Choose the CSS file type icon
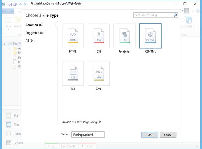202x149 pixels. point(99,36)
